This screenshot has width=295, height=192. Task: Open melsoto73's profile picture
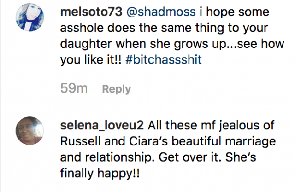click(x=30, y=18)
